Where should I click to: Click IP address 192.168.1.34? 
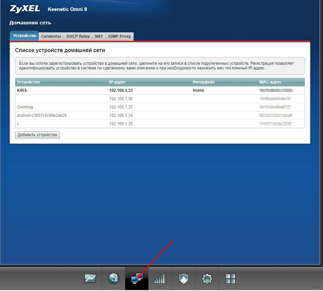point(121,115)
